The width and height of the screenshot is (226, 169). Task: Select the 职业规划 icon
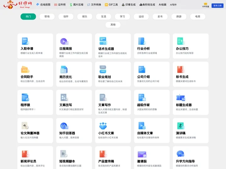coord(103,69)
